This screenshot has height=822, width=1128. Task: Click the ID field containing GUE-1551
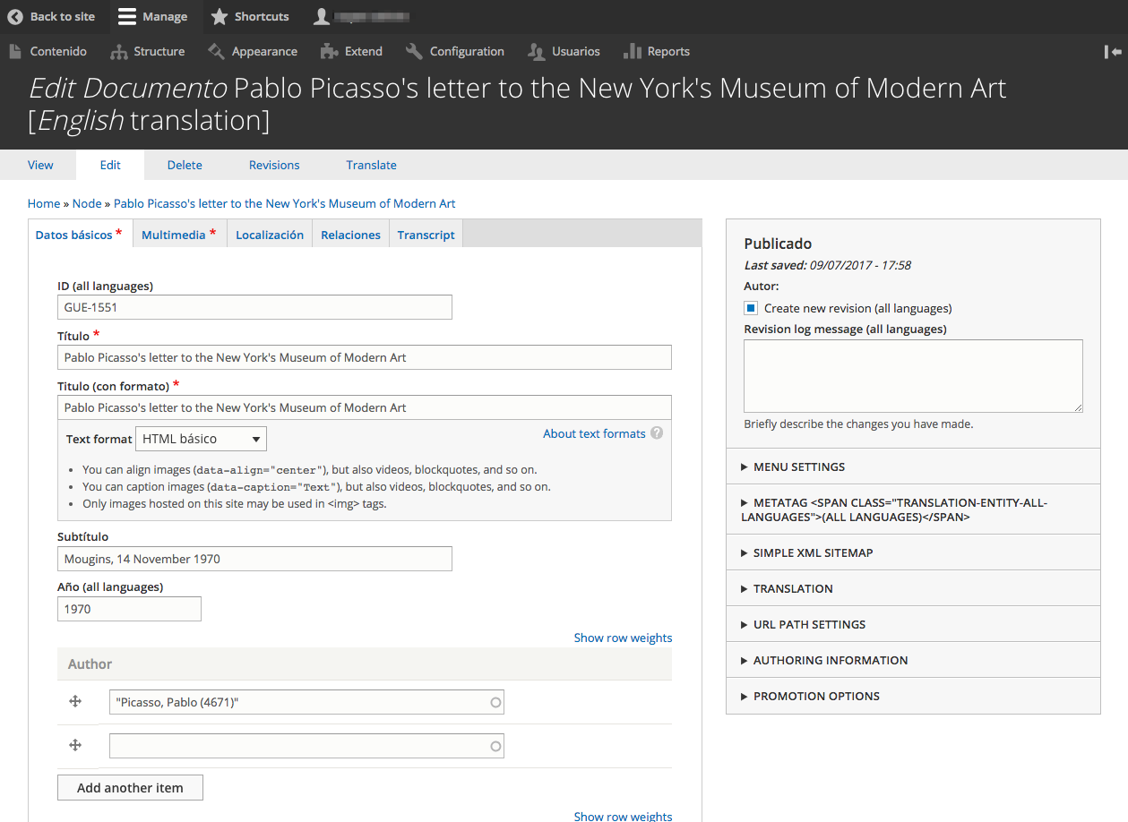(x=254, y=307)
